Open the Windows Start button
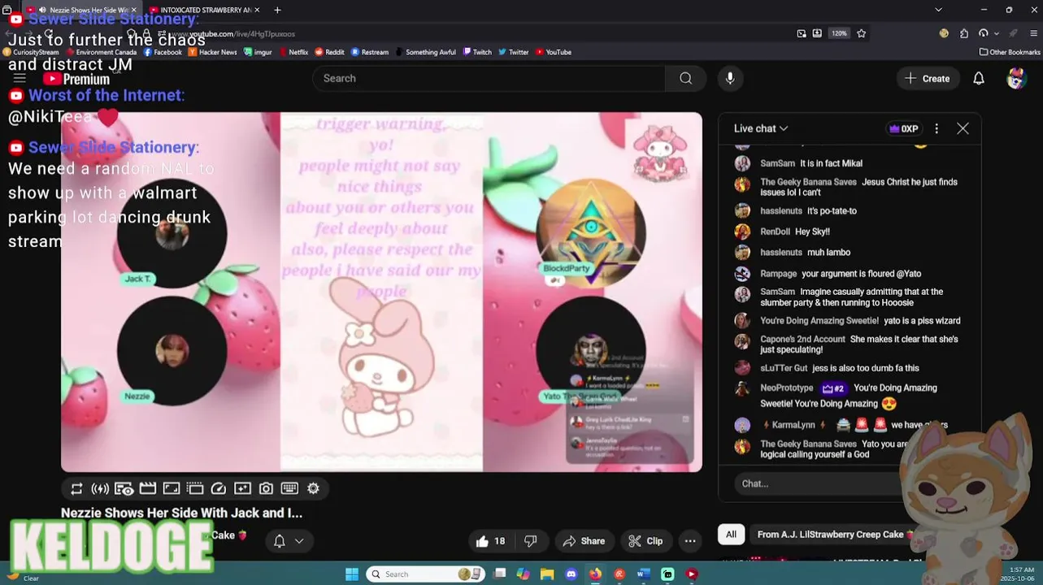This screenshot has width=1043, height=585. pos(352,574)
